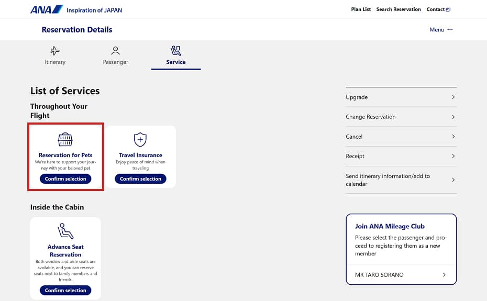Confirm selection for Reservation for Pets
The image size is (487, 301).
click(65, 179)
